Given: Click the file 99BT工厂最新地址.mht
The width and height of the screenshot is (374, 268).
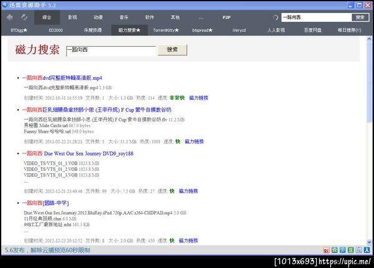Looking at the screenshot, I should tap(47, 224).
